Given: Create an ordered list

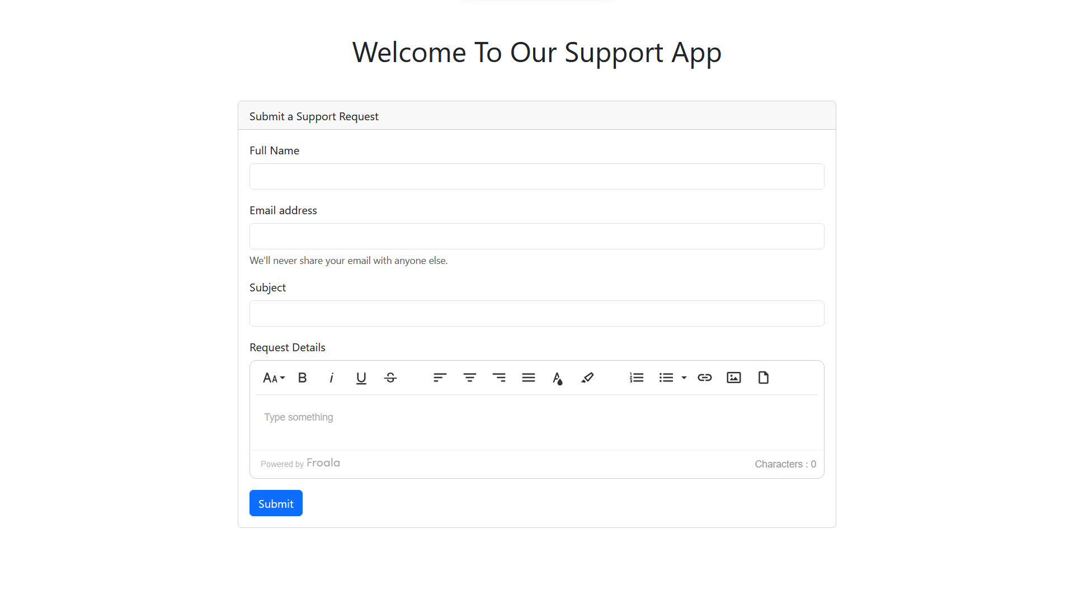Looking at the screenshot, I should pyautogui.click(x=636, y=377).
